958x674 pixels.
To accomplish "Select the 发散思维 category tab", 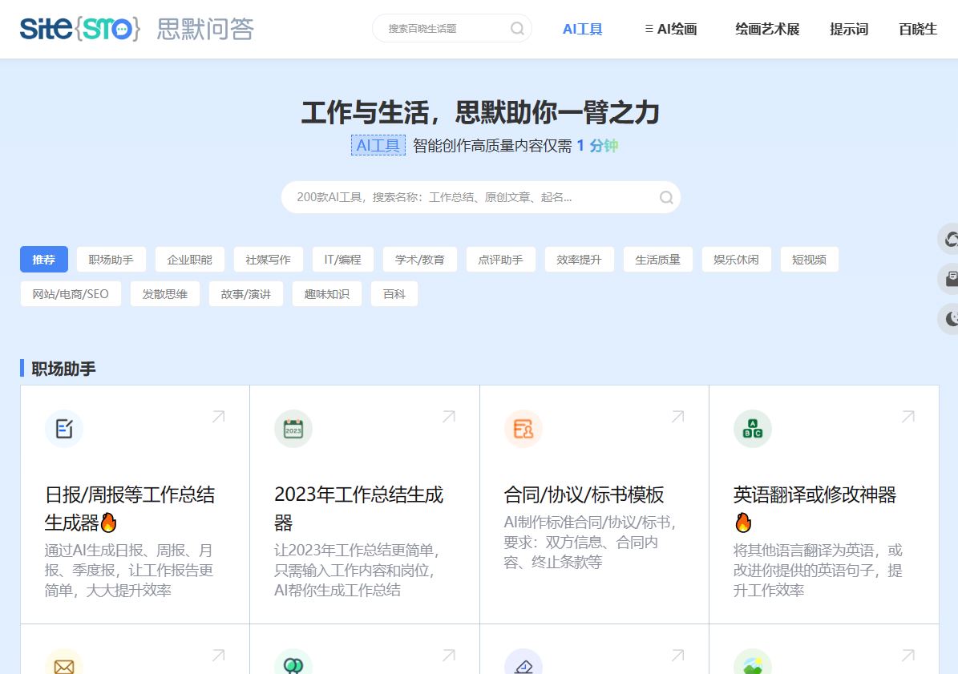I will click(x=165, y=293).
